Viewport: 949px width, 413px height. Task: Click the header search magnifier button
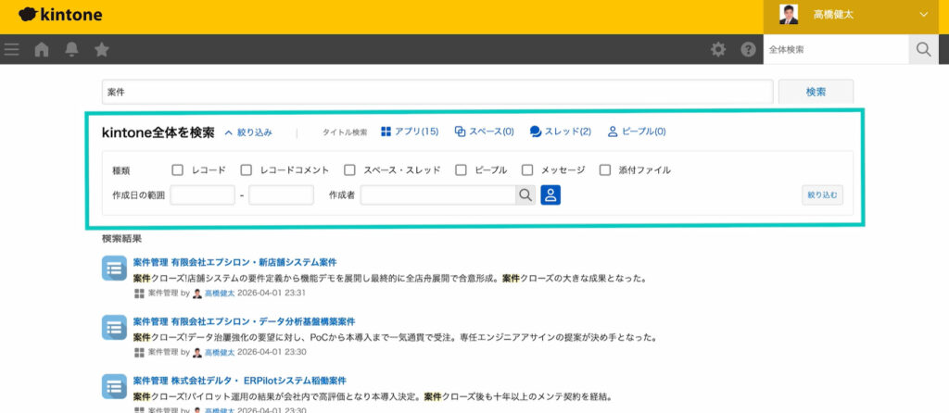924,50
